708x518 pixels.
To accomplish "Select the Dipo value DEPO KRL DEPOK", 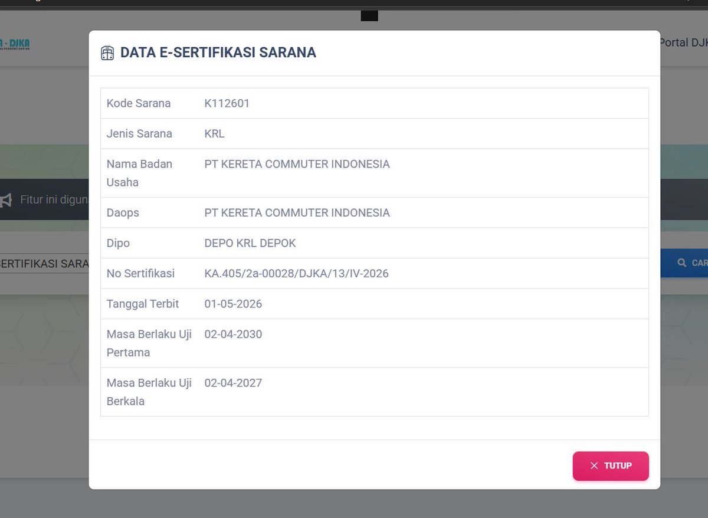I will click(x=250, y=243).
